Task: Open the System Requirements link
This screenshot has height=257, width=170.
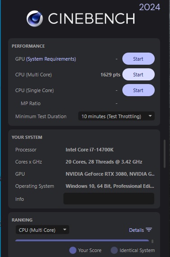Action: pos(51,59)
